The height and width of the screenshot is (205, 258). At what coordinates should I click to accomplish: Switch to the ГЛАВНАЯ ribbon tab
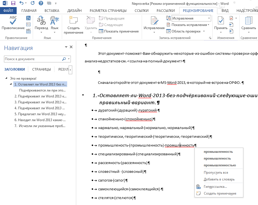click(x=29, y=10)
